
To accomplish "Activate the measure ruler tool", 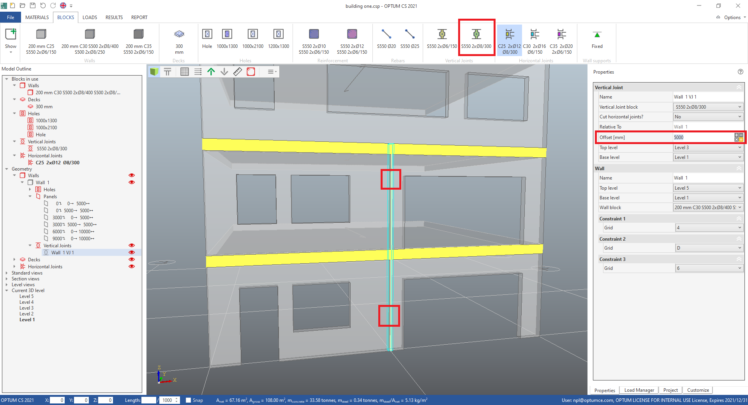I will [x=237, y=72].
